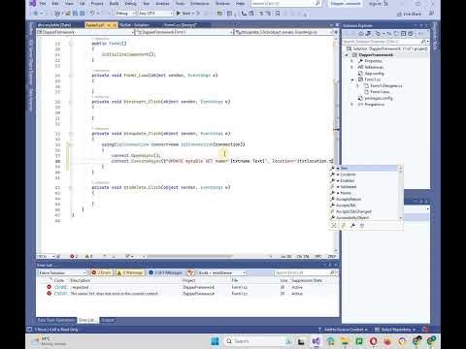
Task: Switch to the Form1.cs [Design] tab
Action: click(181, 25)
